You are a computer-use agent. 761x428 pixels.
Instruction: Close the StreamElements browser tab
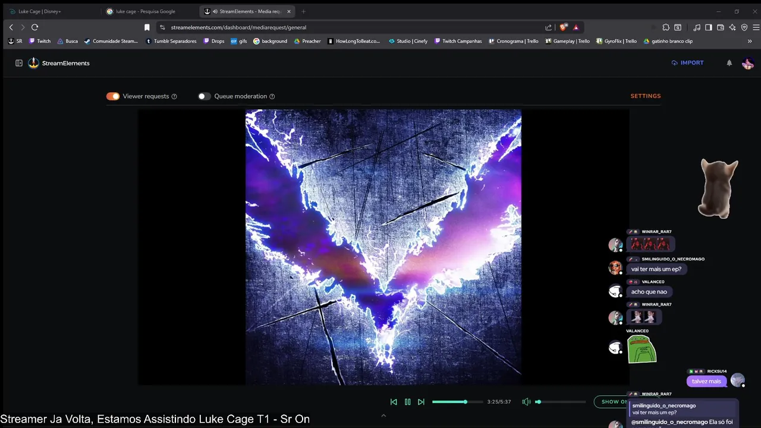[289, 11]
